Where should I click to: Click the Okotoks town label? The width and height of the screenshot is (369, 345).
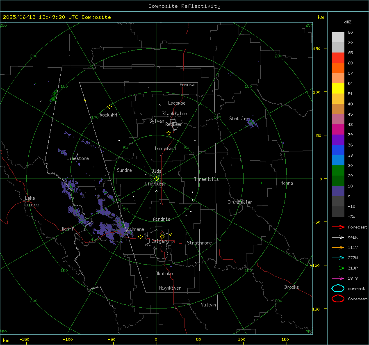tap(164, 274)
